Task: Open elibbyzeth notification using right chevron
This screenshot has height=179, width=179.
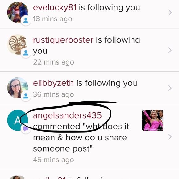Action: (170, 88)
